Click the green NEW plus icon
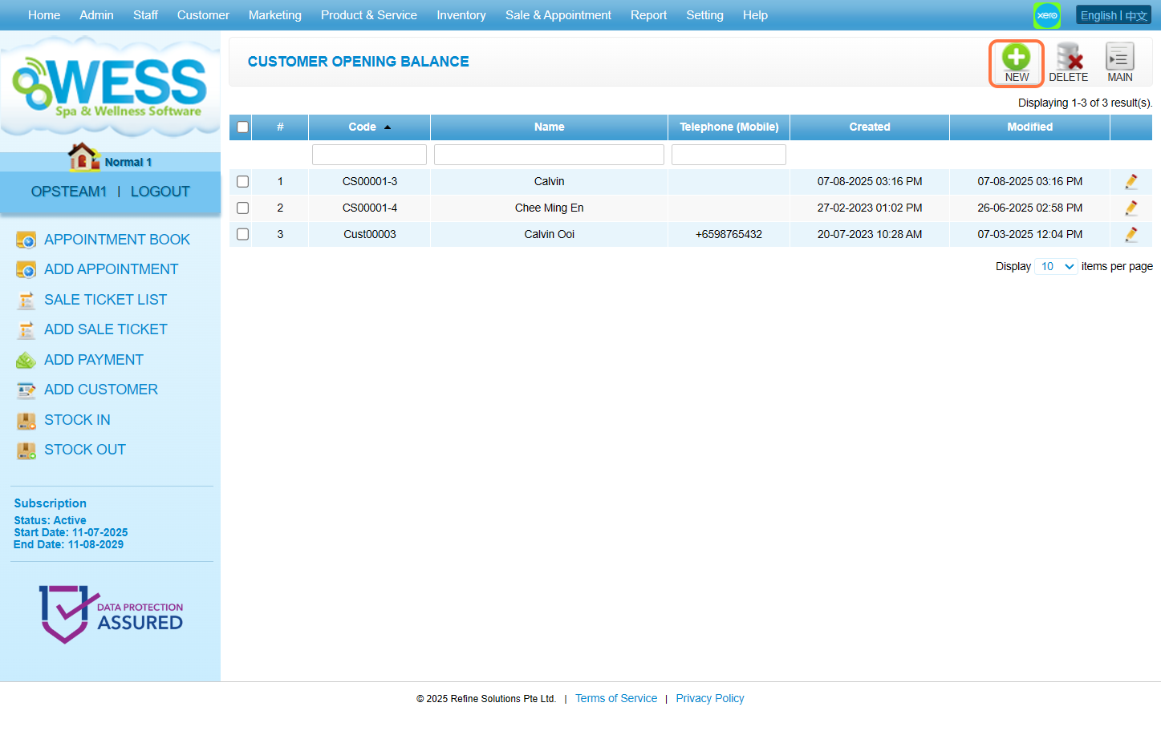The height and width of the screenshot is (731, 1161). coord(1016,58)
